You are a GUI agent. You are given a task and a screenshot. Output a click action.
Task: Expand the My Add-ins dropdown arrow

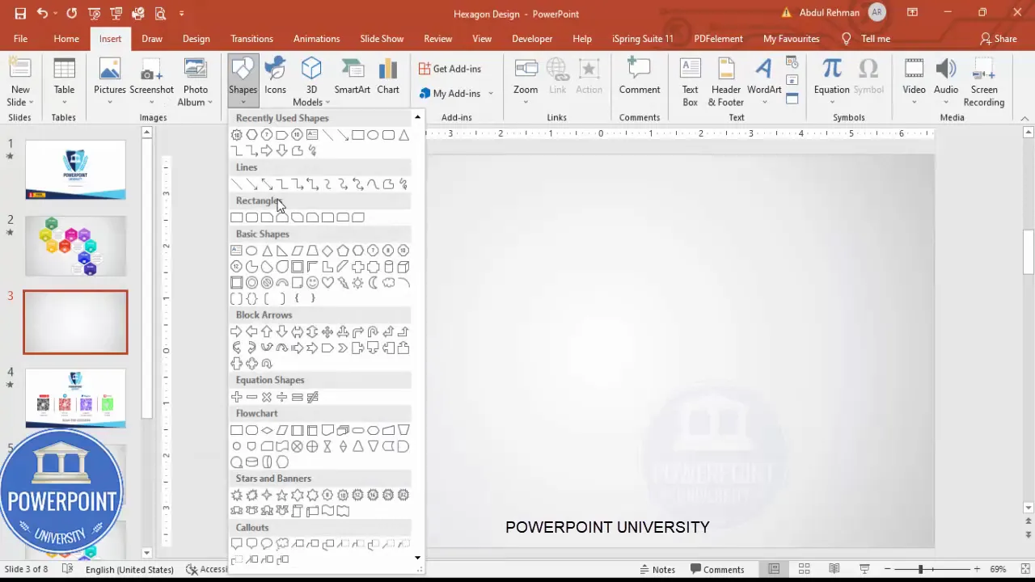(x=491, y=94)
